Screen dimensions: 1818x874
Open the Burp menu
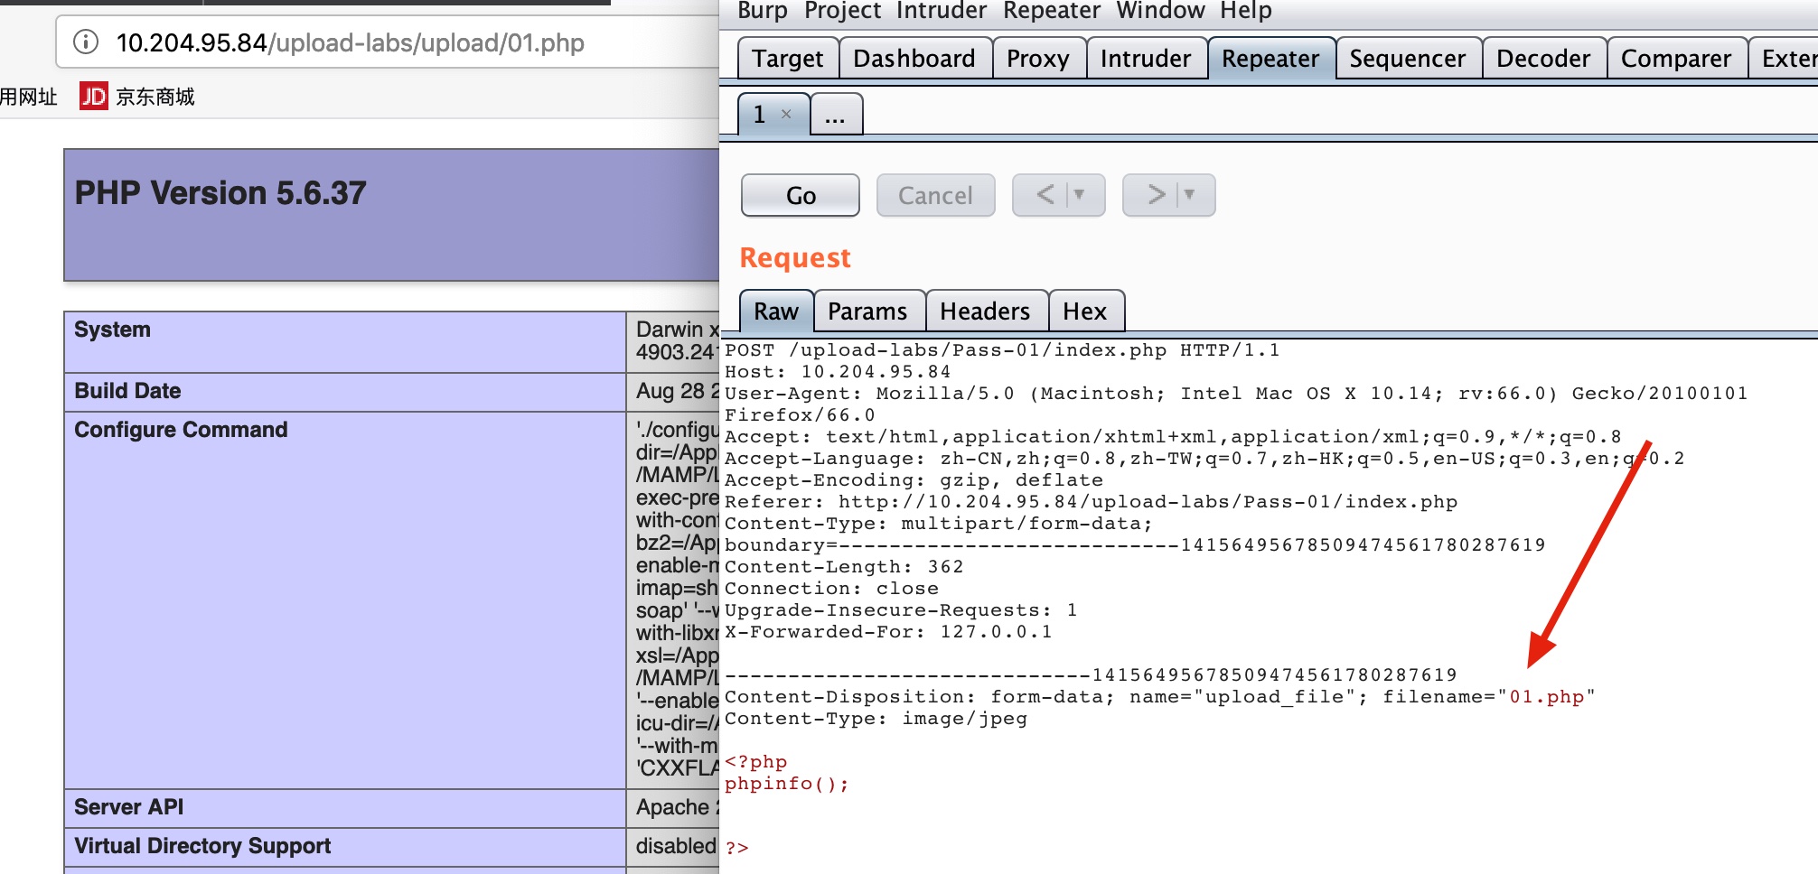(x=763, y=11)
